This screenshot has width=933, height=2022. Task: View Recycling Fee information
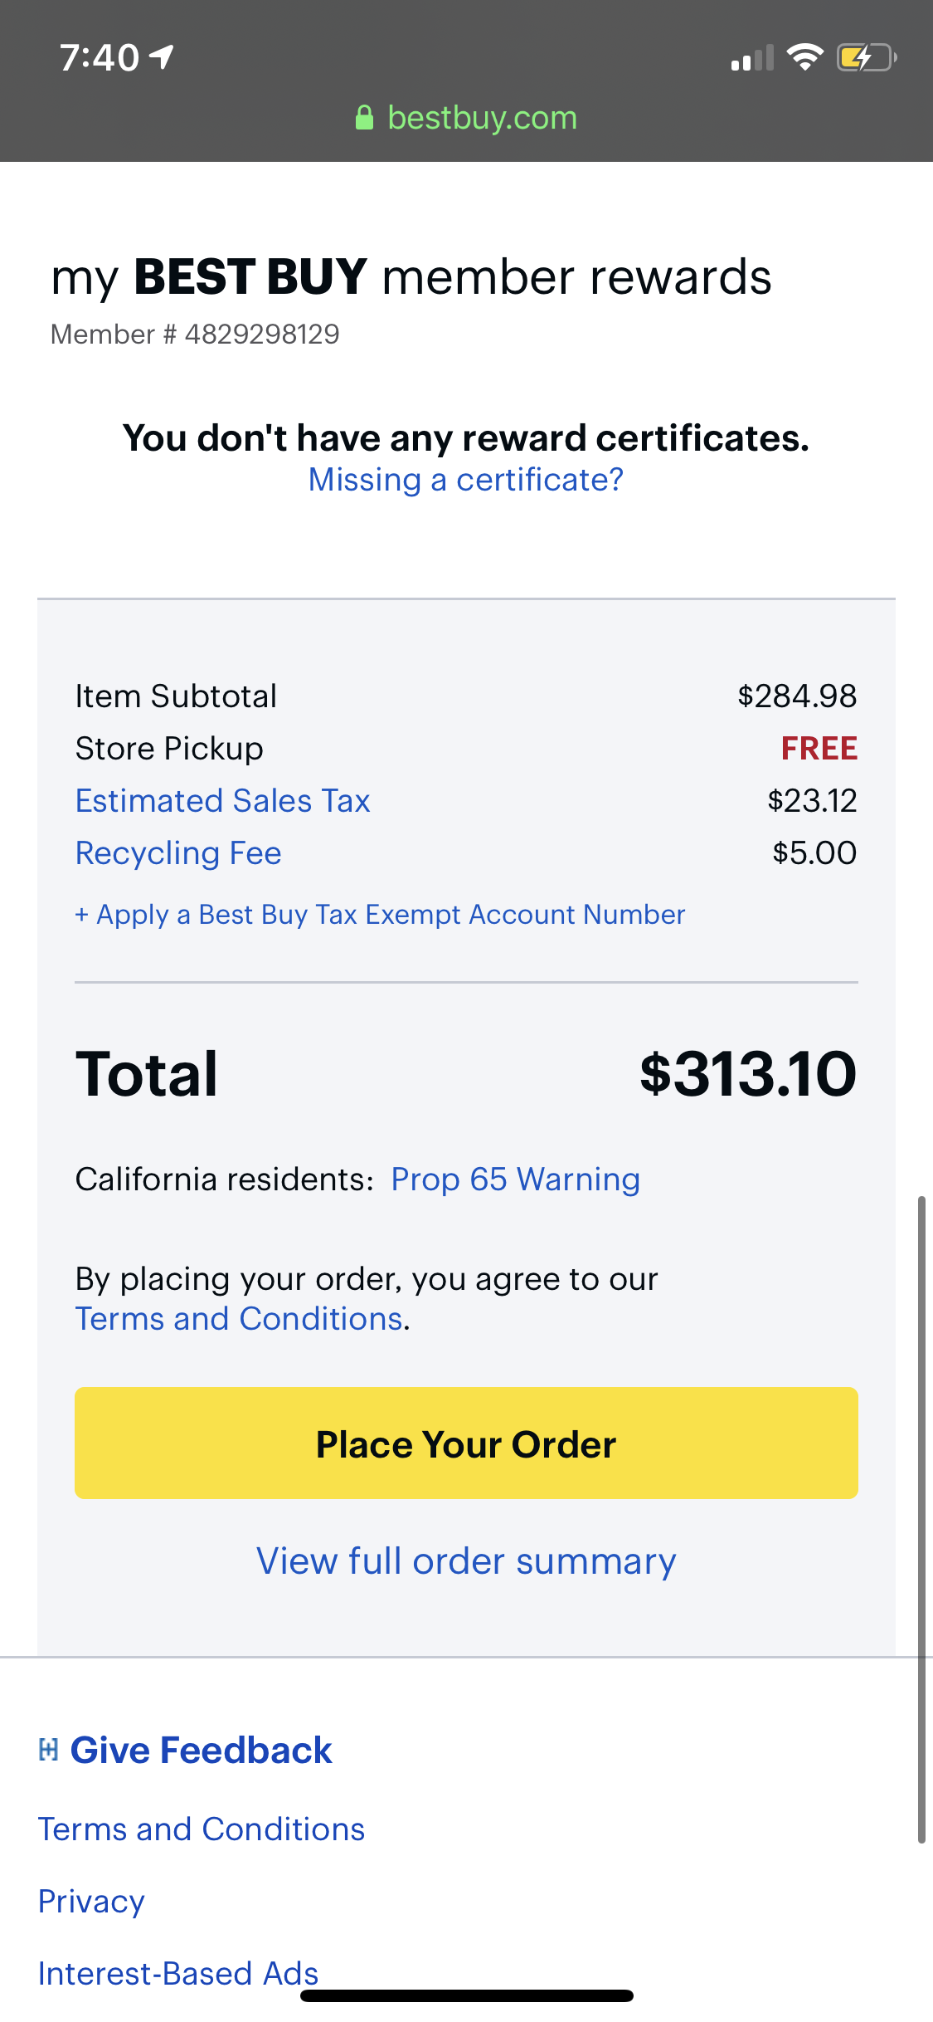[178, 853]
